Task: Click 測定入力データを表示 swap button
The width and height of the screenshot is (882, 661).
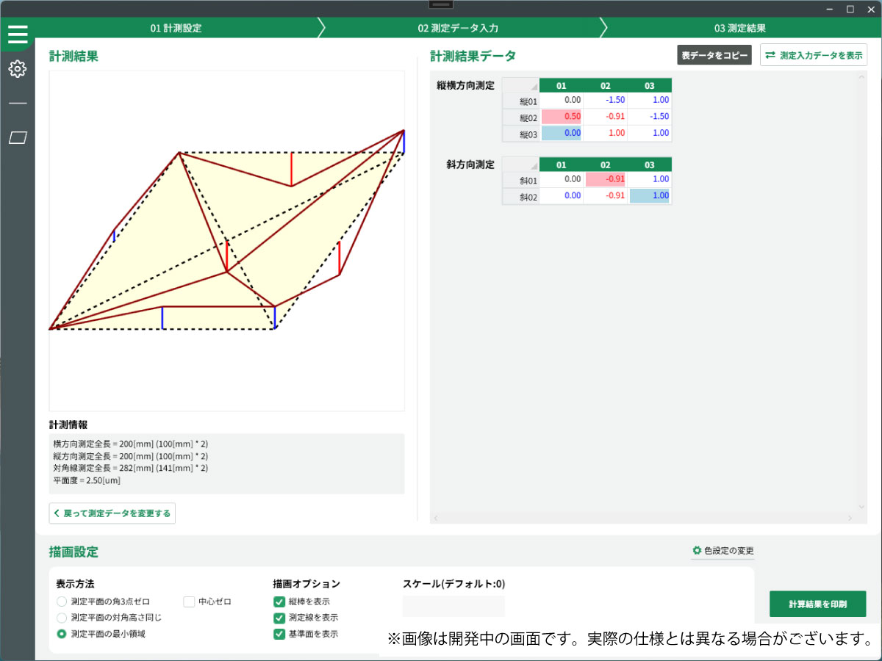Action: click(x=814, y=55)
